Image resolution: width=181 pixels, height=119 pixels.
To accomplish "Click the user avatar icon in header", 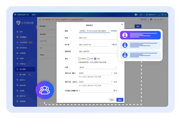I will [x=151, y=20].
